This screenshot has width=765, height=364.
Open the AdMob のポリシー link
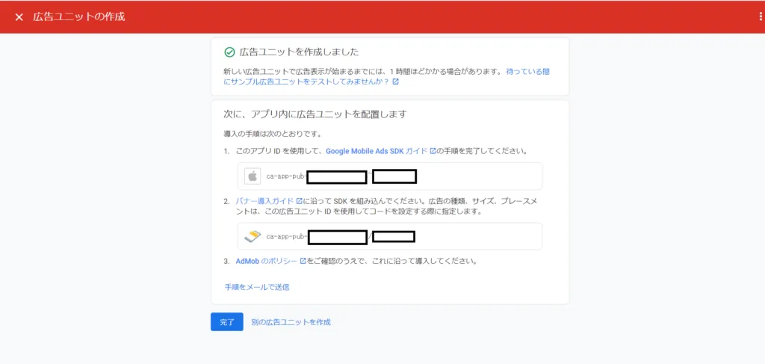267,261
